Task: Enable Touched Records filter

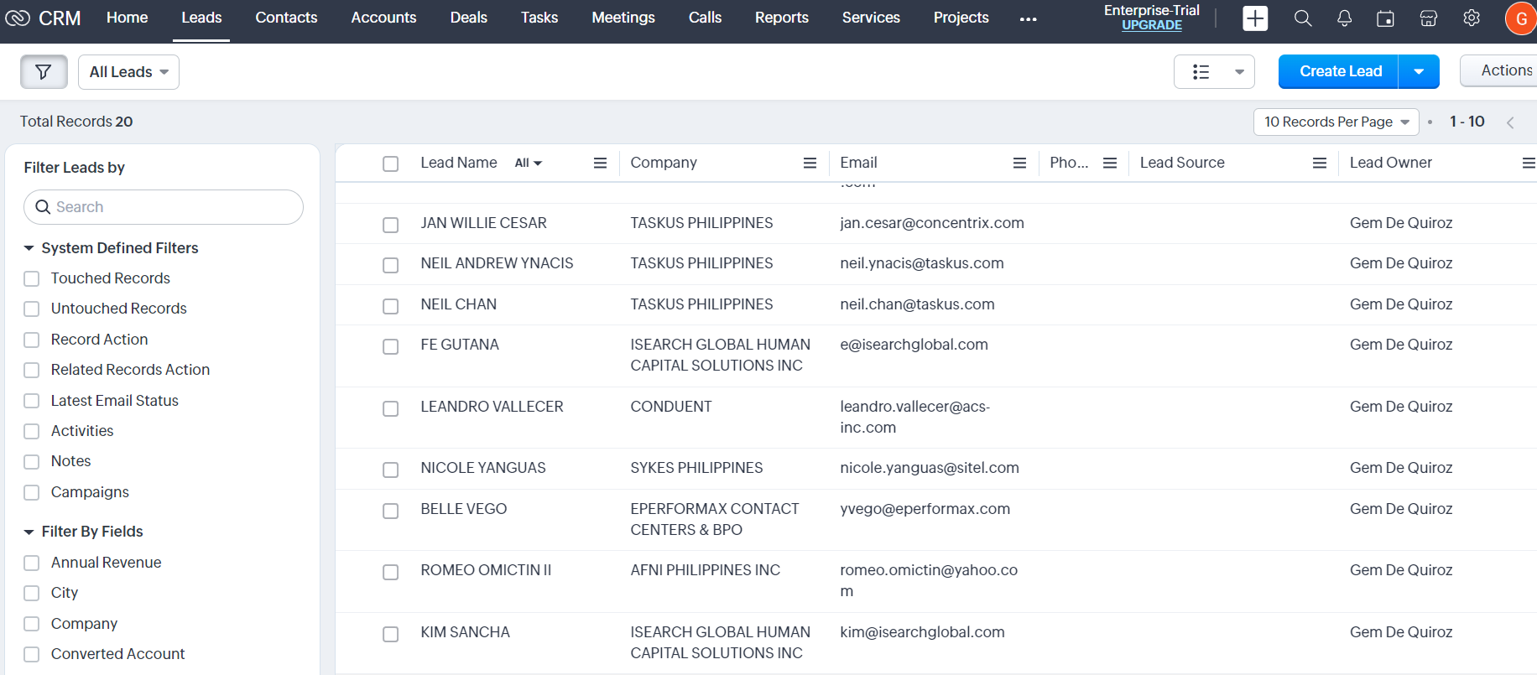Action: coord(32,278)
